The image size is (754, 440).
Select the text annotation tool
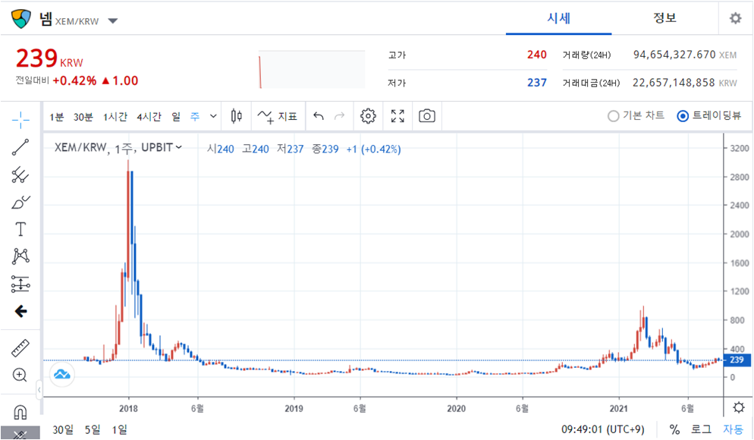tap(20, 229)
